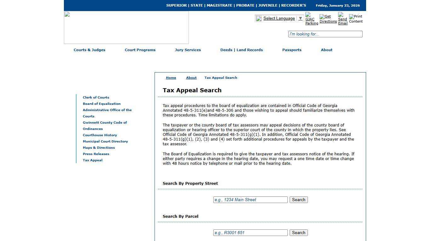The image size is (430, 241).
Task: Click inside the I'm looking for search box
Action: pos(325,34)
